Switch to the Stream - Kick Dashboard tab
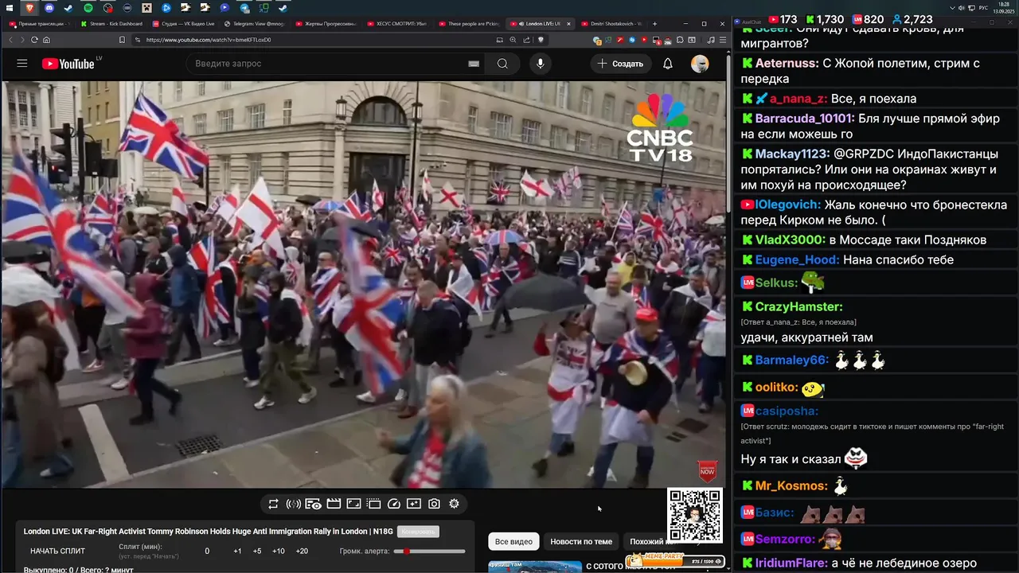This screenshot has height=573, width=1019. coord(111,24)
